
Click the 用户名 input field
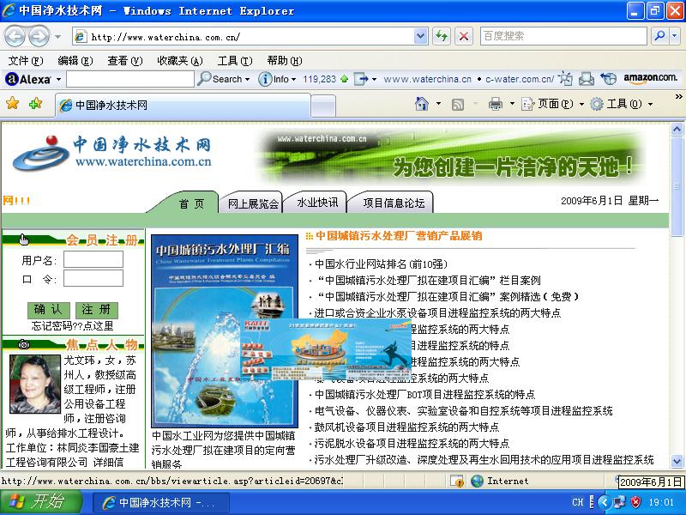(x=93, y=260)
